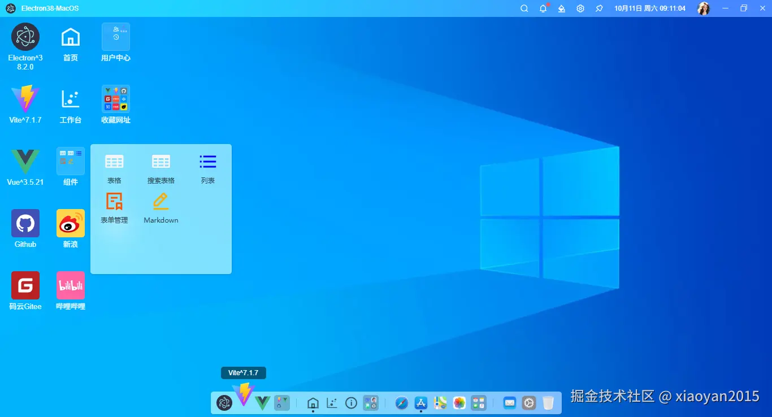Toggle the pin icon in top bar
The image size is (772, 417).
pyautogui.click(x=599, y=8)
